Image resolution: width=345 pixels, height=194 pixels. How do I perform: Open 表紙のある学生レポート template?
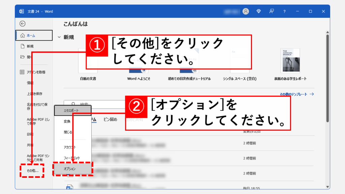pos(290,65)
